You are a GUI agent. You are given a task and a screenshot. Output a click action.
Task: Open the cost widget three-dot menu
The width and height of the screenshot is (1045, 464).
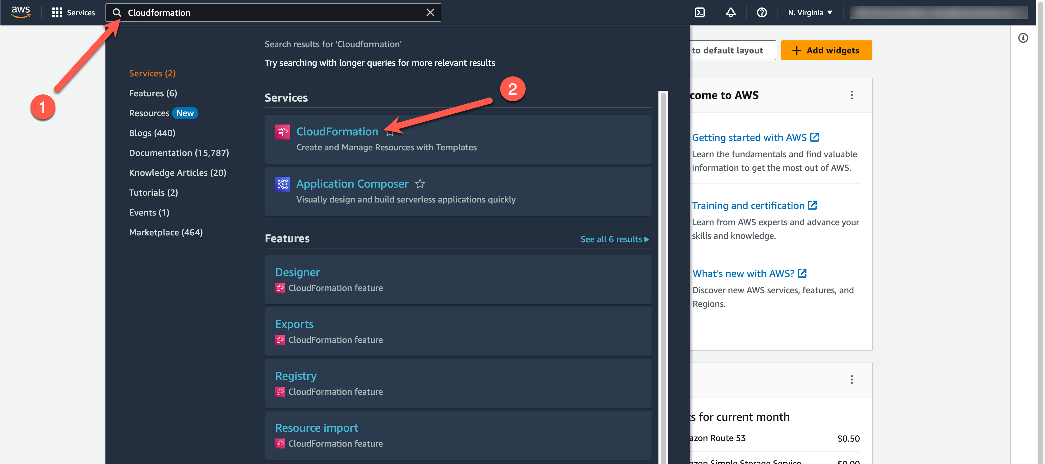pyautogui.click(x=852, y=379)
